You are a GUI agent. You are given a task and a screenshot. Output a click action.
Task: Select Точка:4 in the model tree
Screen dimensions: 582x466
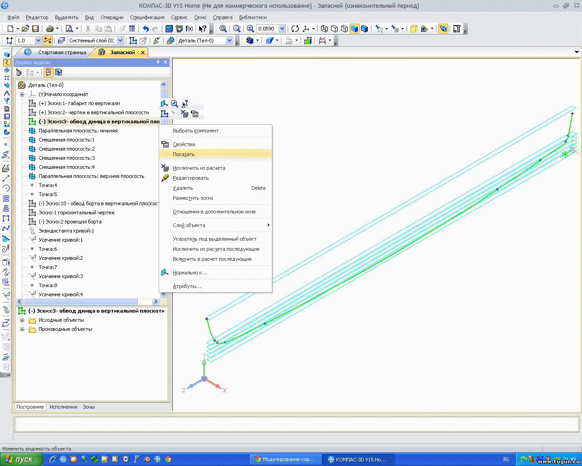coord(48,185)
